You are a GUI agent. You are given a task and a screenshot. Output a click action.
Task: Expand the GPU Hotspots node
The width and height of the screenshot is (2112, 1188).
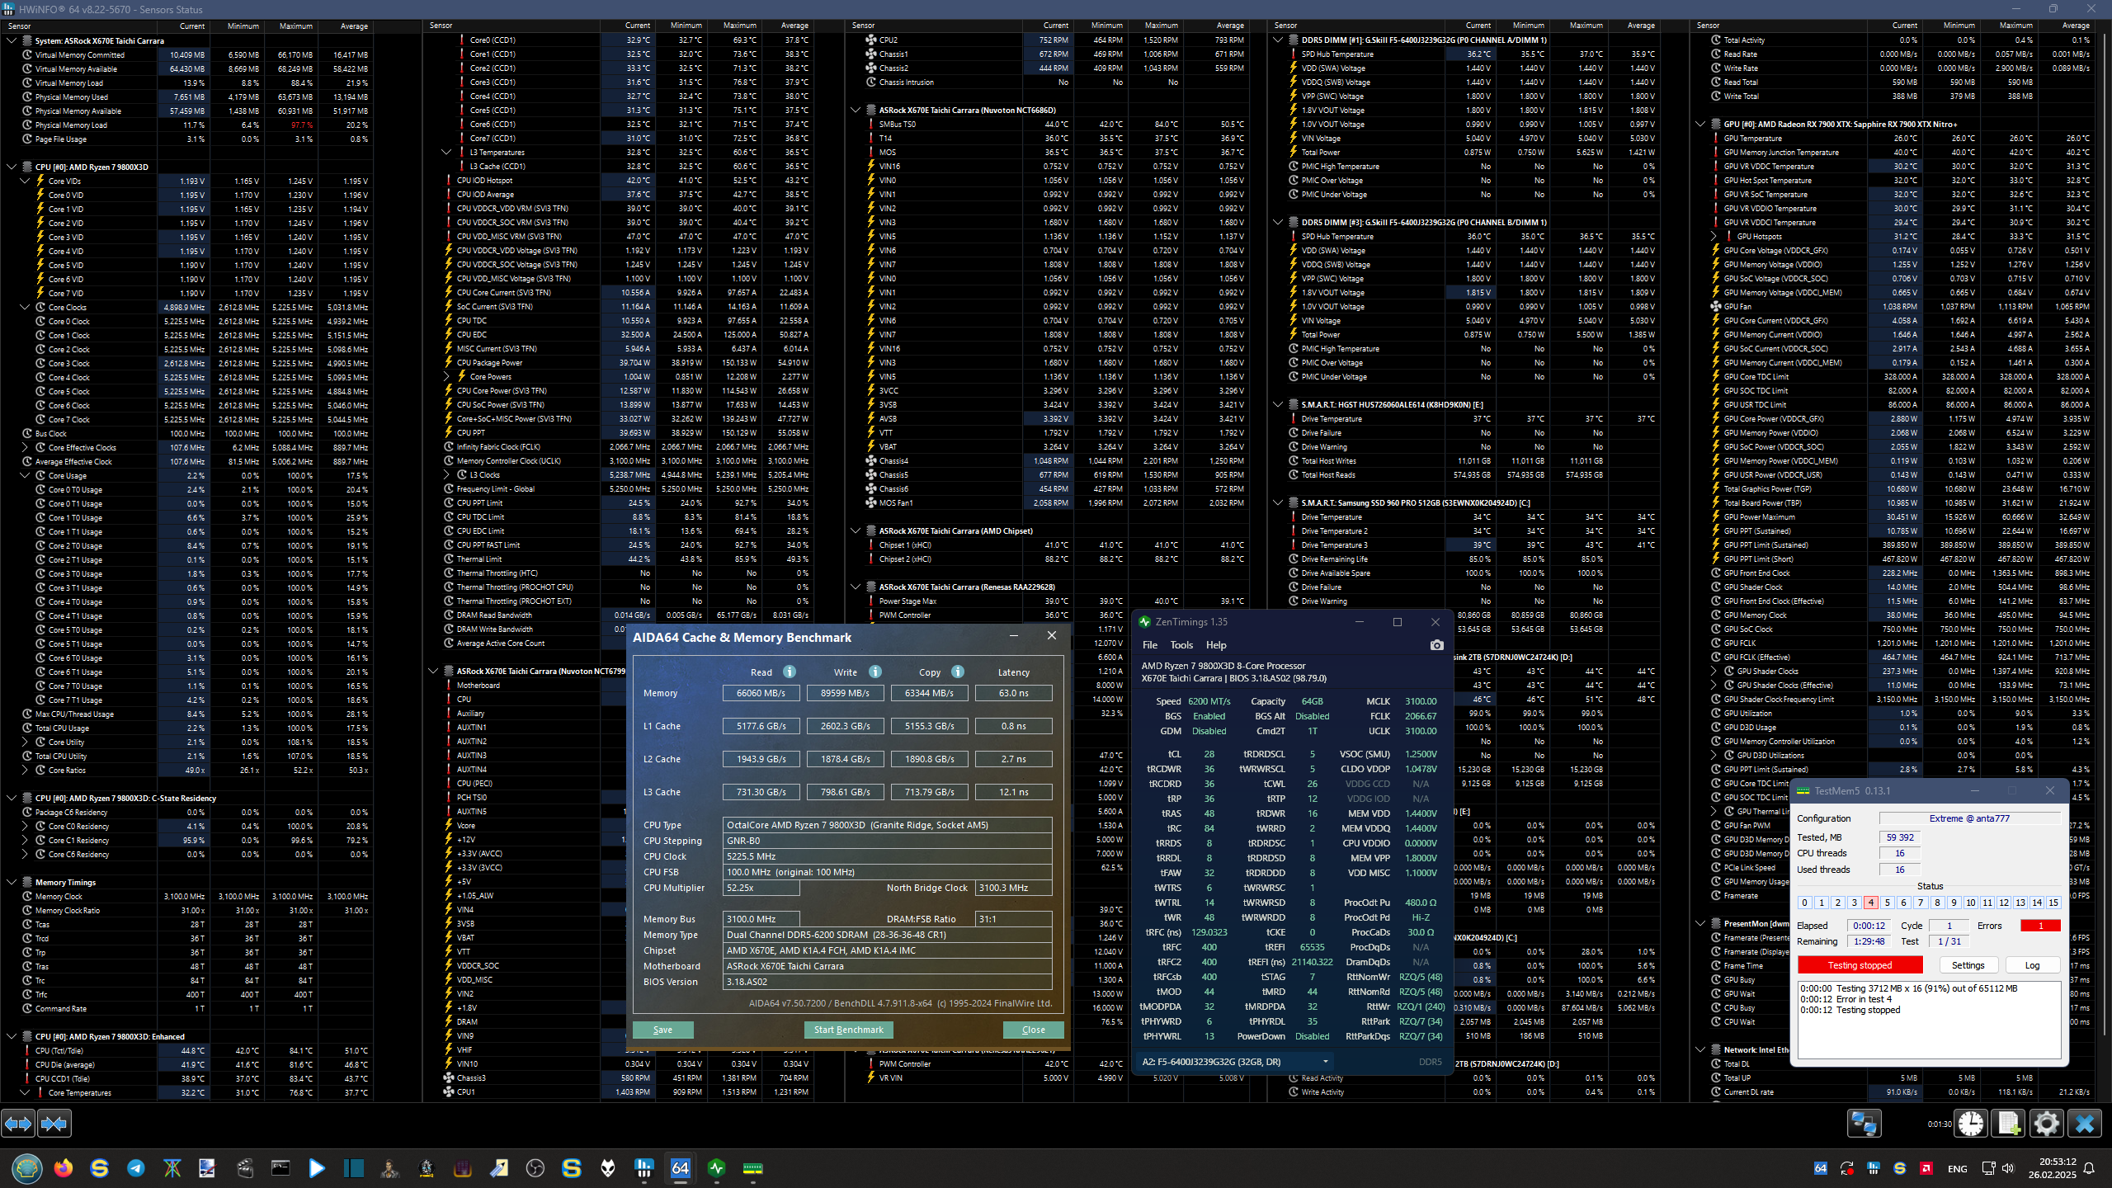coord(1714,237)
